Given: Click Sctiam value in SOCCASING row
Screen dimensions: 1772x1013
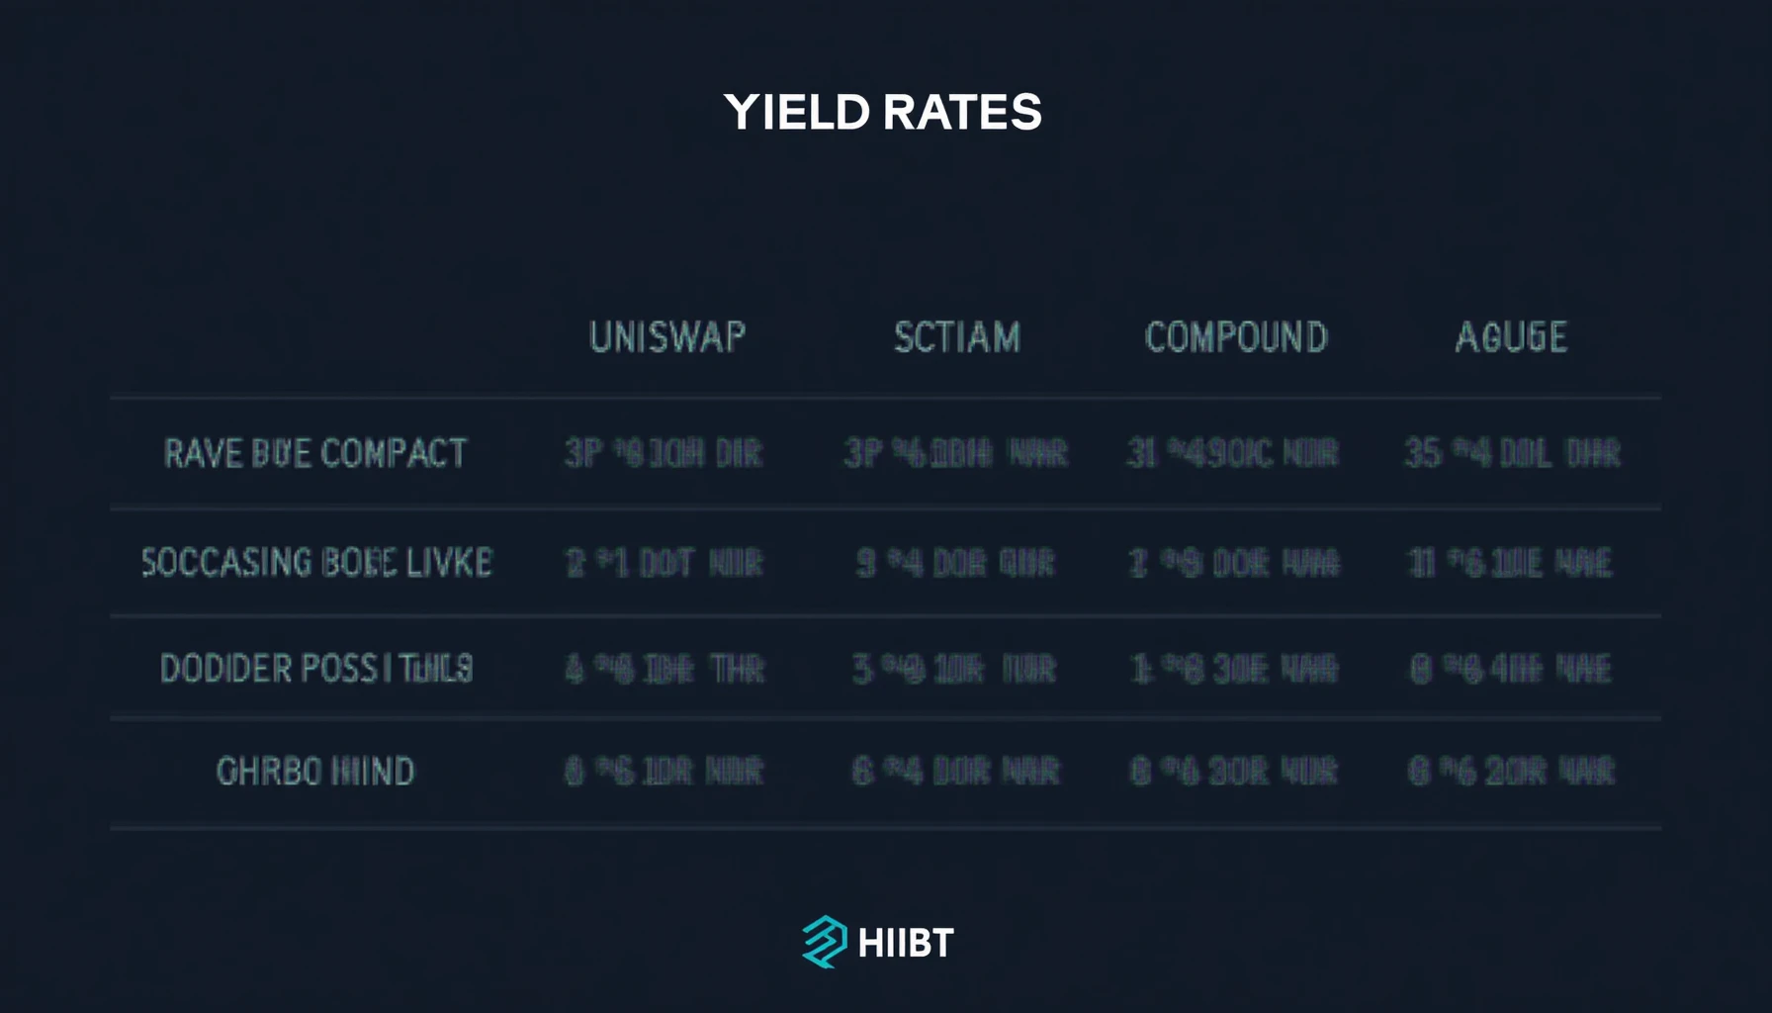Looking at the screenshot, I should pos(956,563).
